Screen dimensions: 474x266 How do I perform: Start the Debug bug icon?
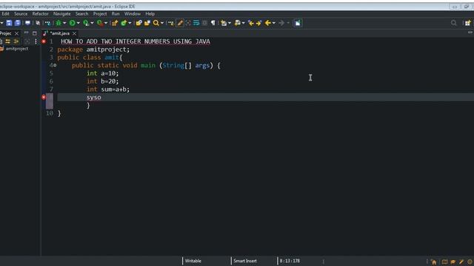[59, 23]
